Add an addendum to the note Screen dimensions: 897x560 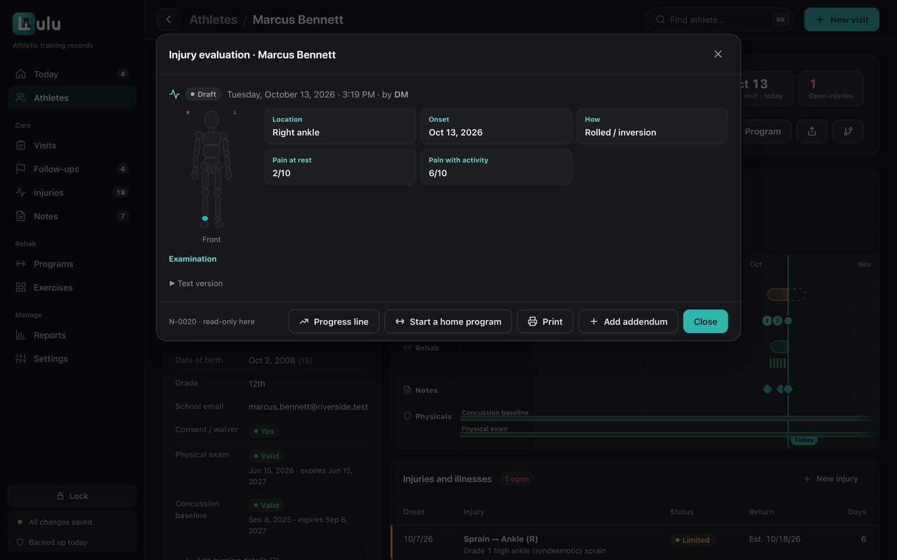[x=628, y=321]
